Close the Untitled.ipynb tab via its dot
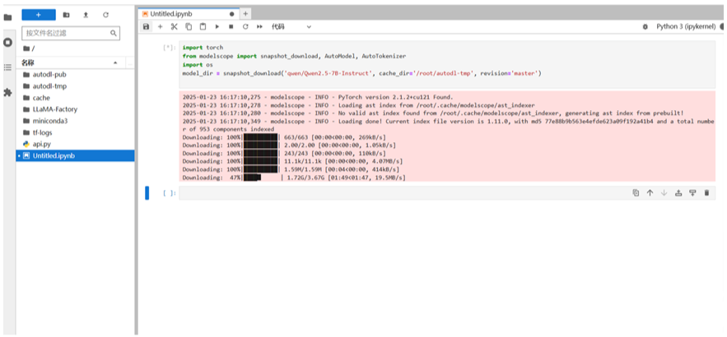This screenshot has width=727, height=337. pos(232,14)
